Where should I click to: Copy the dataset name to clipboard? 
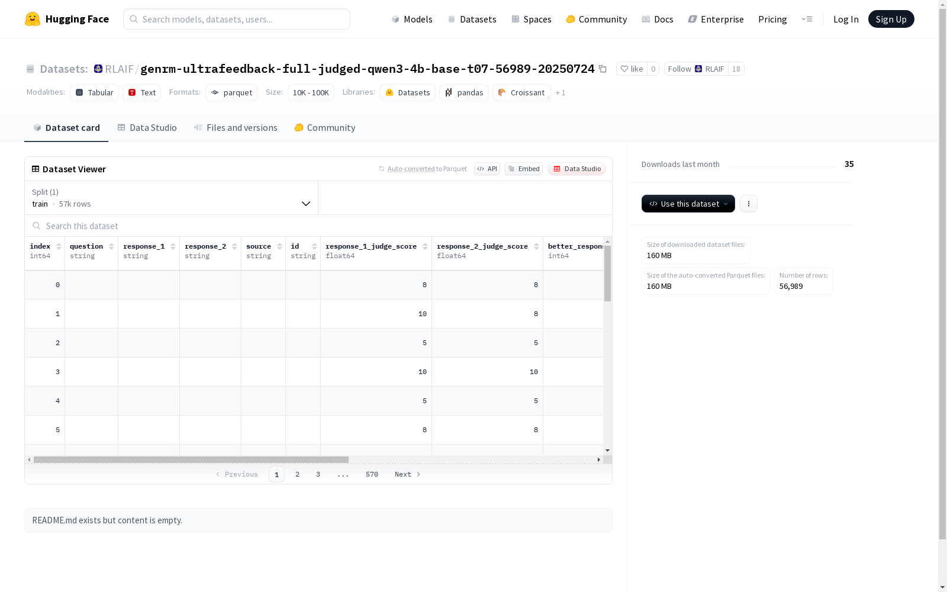click(x=603, y=69)
